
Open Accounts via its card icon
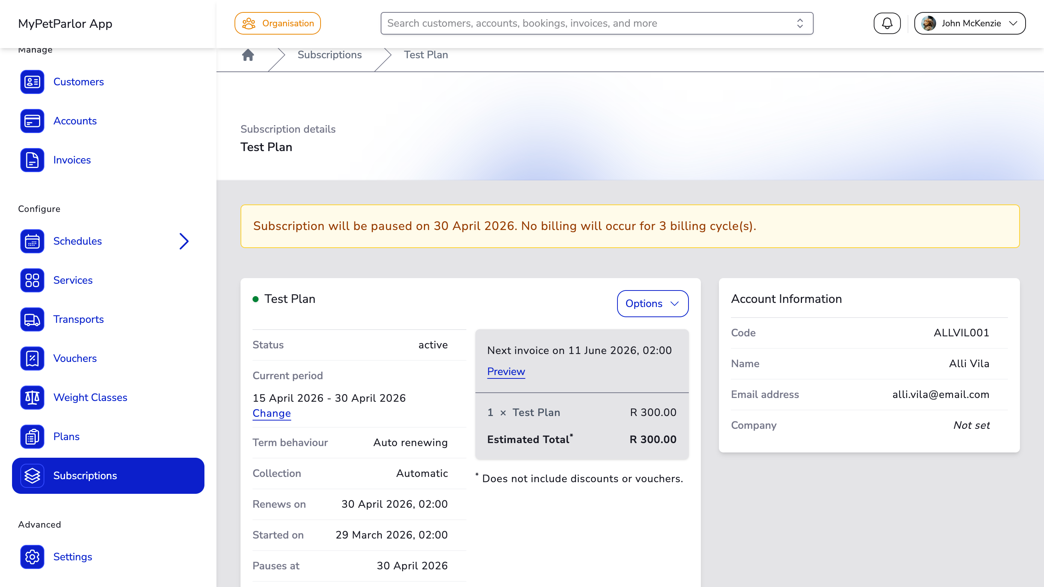(32, 121)
